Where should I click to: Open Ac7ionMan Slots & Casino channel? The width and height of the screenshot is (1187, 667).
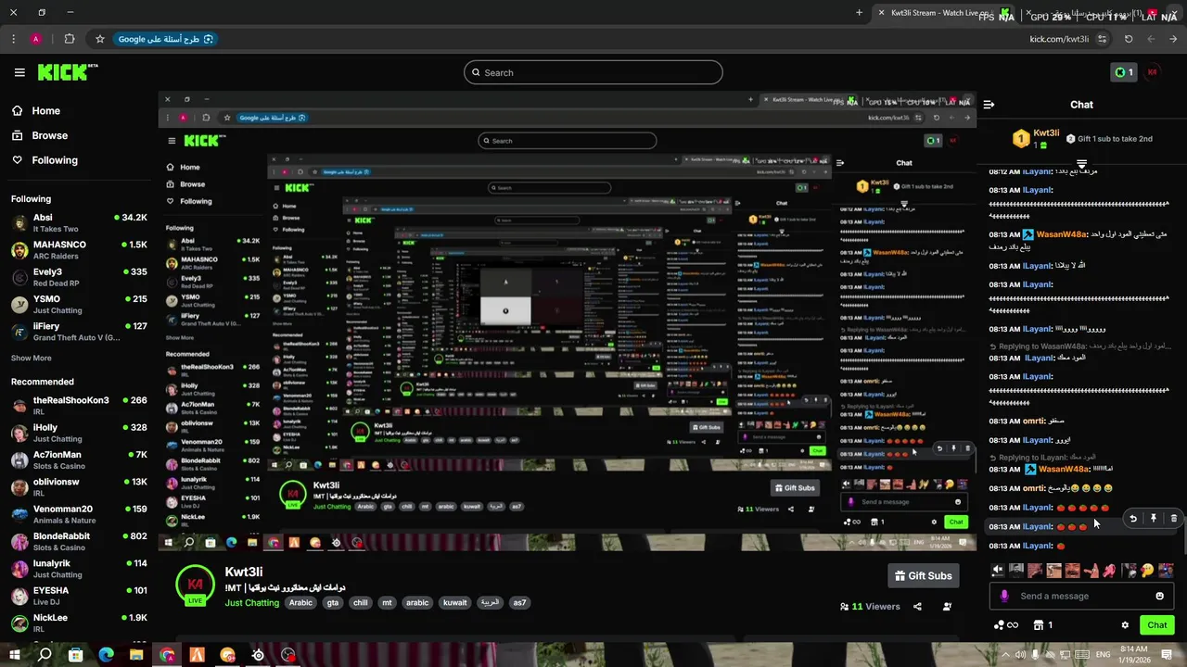pos(79,460)
